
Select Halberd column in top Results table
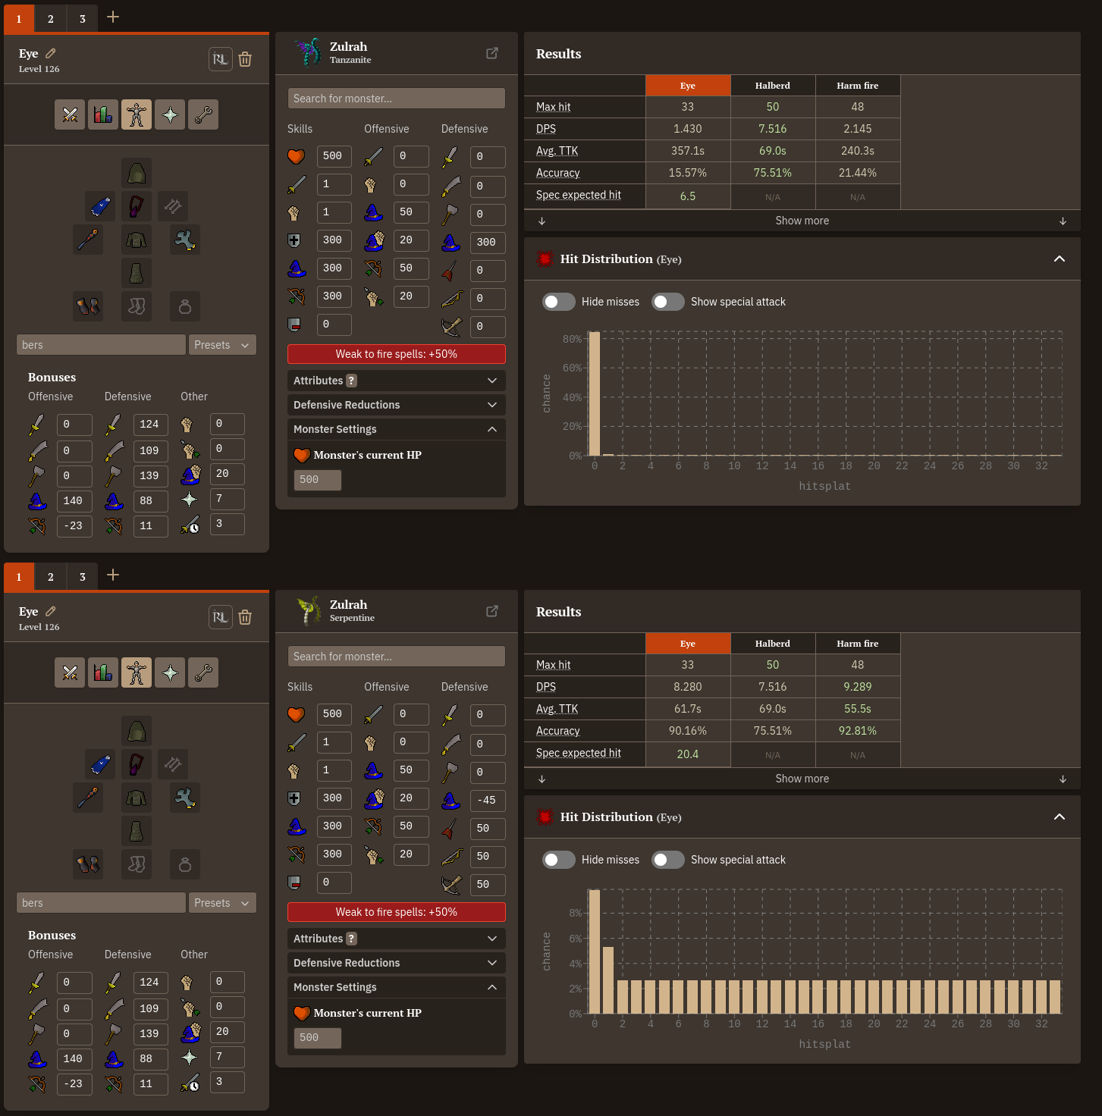tap(773, 86)
